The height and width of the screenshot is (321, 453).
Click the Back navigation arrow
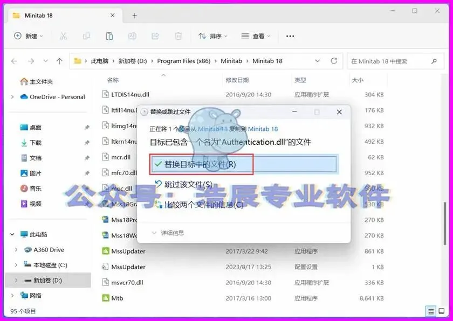[14, 61]
